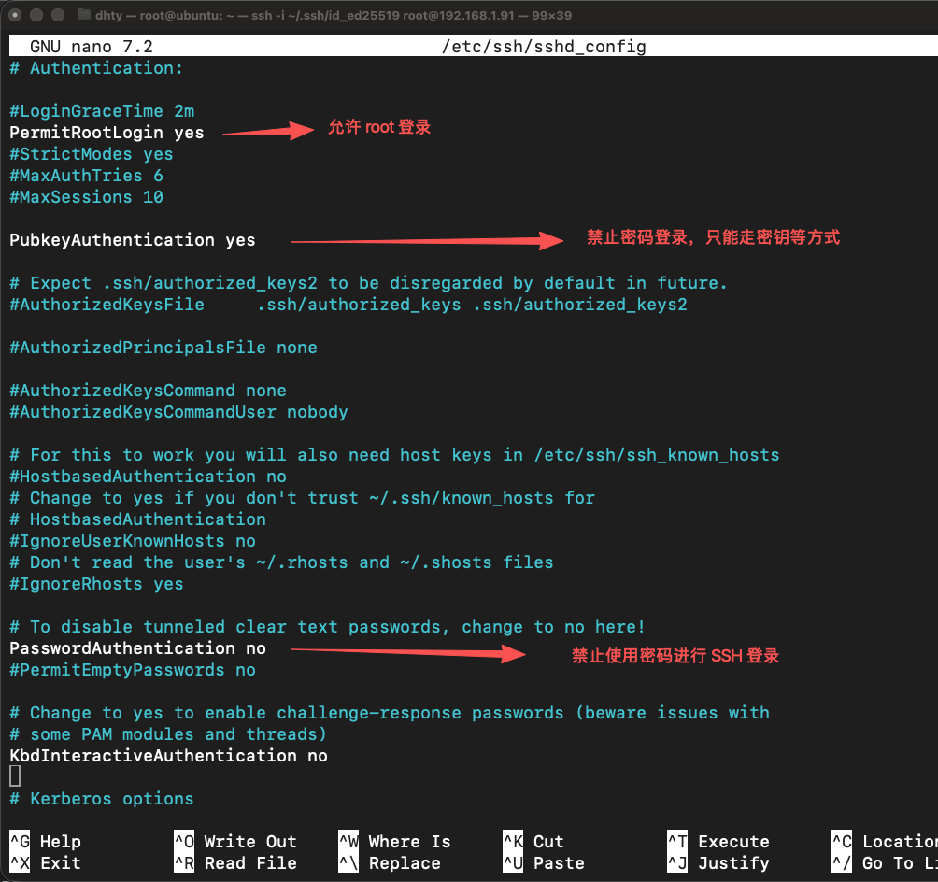The height and width of the screenshot is (882, 938).
Task: Click the ^X Exit shortcut
Action: point(46,863)
